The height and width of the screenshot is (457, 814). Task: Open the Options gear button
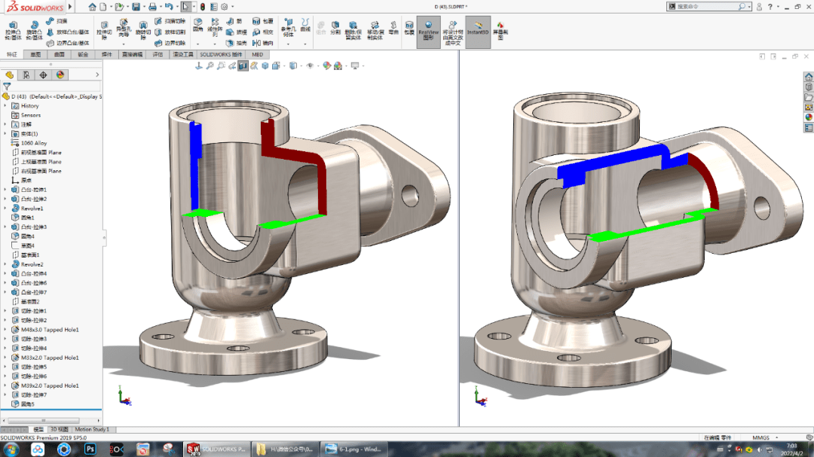[x=224, y=6]
